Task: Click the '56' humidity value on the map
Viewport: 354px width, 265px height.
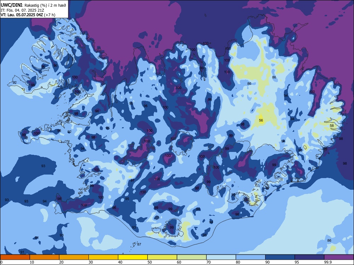Action: coord(261,120)
